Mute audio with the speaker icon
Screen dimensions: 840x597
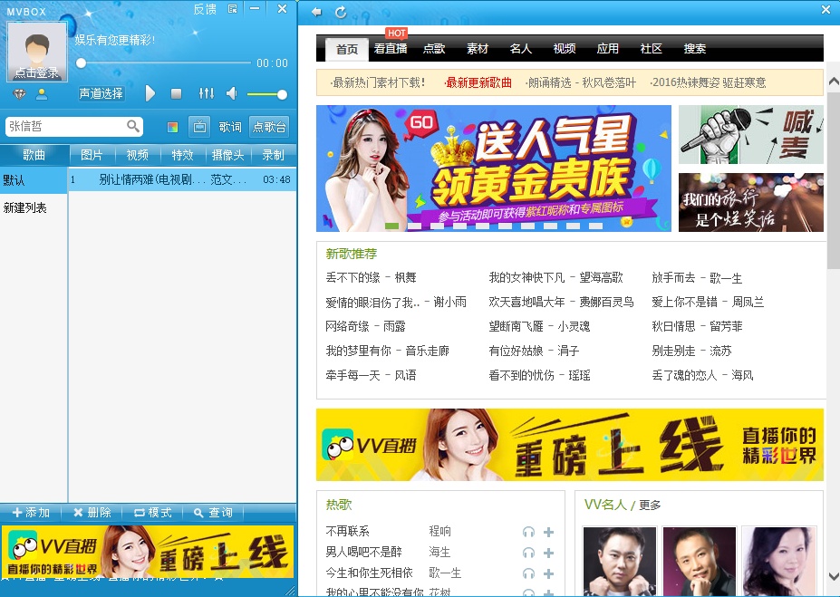pos(232,94)
